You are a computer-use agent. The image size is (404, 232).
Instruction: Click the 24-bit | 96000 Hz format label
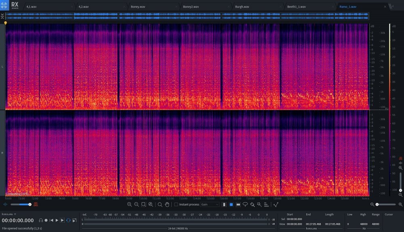pyautogui.click(x=178, y=228)
